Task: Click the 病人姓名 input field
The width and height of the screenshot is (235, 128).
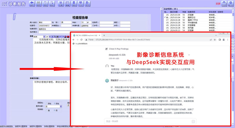Action: (45, 22)
